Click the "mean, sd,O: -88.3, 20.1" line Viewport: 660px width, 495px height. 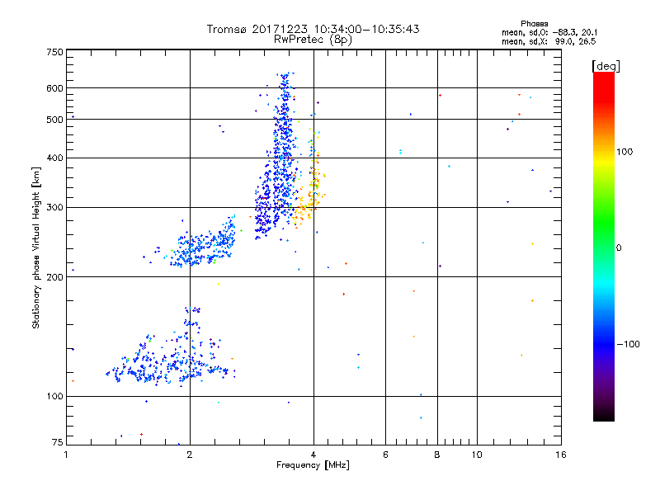click(549, 32)
